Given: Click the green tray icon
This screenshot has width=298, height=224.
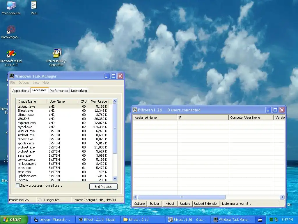Looking at the screenshot, I should click(271, 220).
